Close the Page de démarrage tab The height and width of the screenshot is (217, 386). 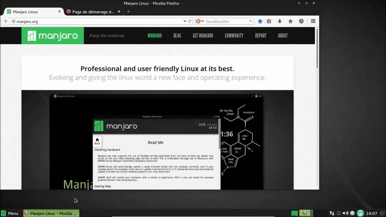click(119, 12)
